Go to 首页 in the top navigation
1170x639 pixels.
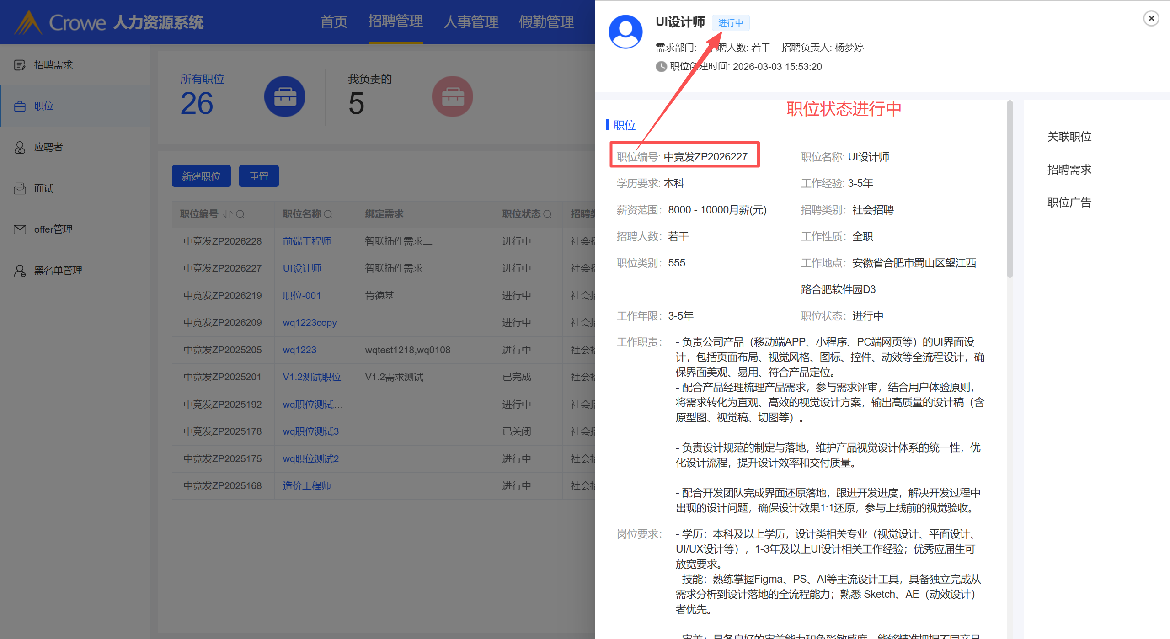pos(334,21)
